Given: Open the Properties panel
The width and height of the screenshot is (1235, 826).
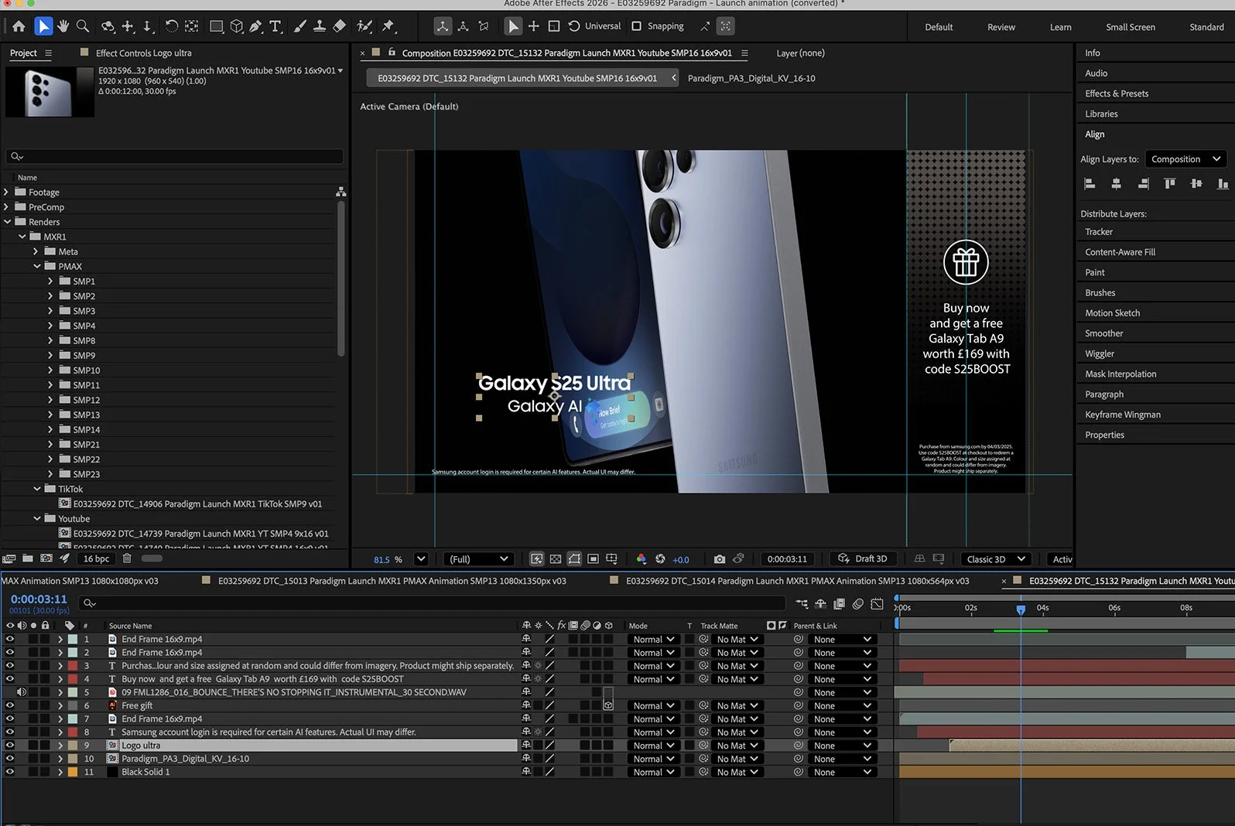Looking at the screenshot, I should [x=1104, y=435].
